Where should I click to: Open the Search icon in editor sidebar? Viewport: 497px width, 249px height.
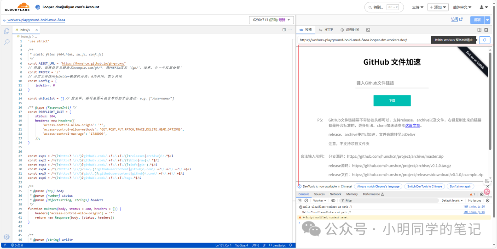(6, 42)
